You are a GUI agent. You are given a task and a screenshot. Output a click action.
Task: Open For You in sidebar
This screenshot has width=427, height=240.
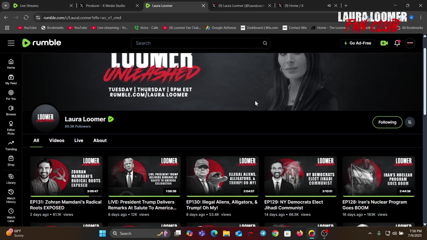(11, 95)
